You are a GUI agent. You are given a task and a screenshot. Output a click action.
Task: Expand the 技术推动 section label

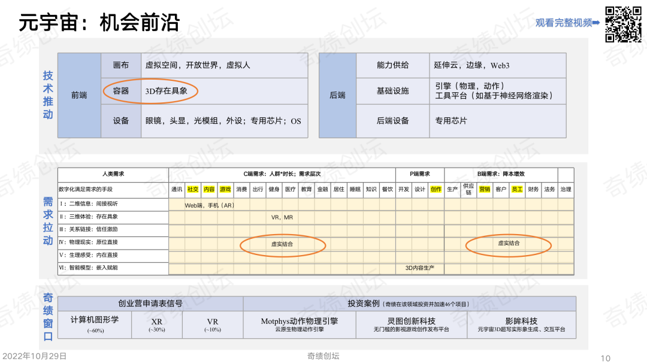49,93
